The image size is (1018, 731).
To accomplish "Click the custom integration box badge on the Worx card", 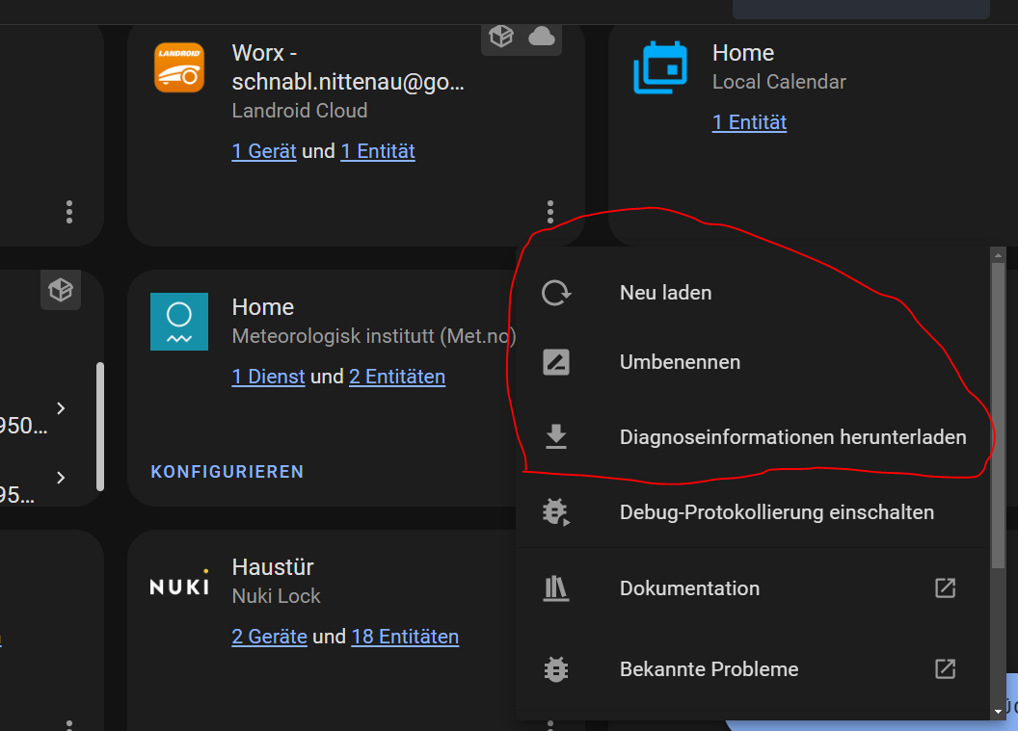I will (x=501, y=37).
